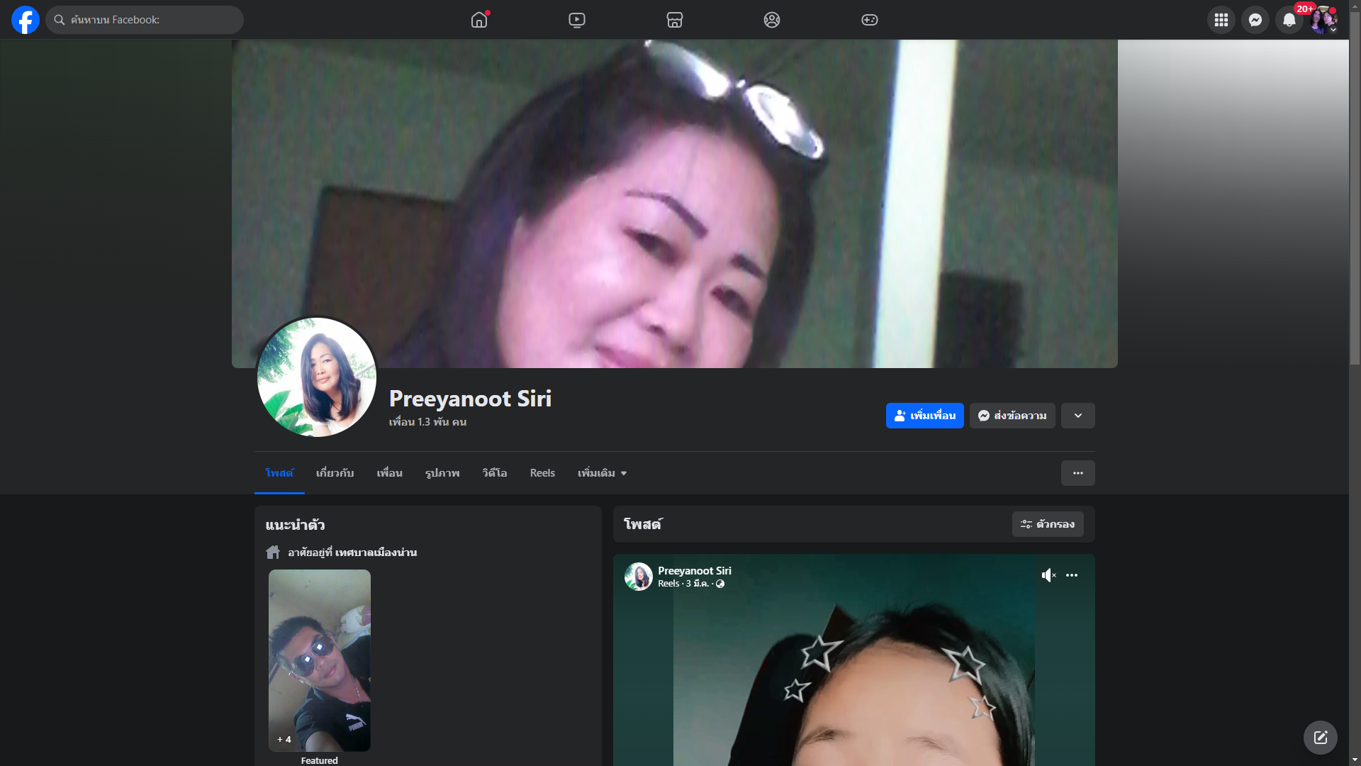Expand the chevron beside ส่งข้อความ
1361x766 pixels.
point(1077,416)
